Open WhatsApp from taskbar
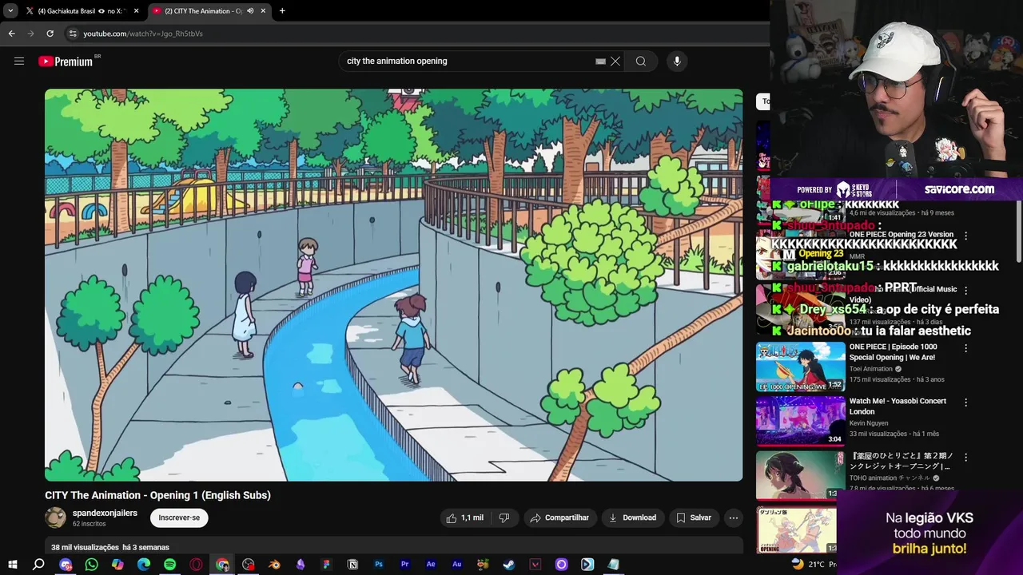Image resolution: width=1023 pixels, height=575 pixels. pos(91,565)
